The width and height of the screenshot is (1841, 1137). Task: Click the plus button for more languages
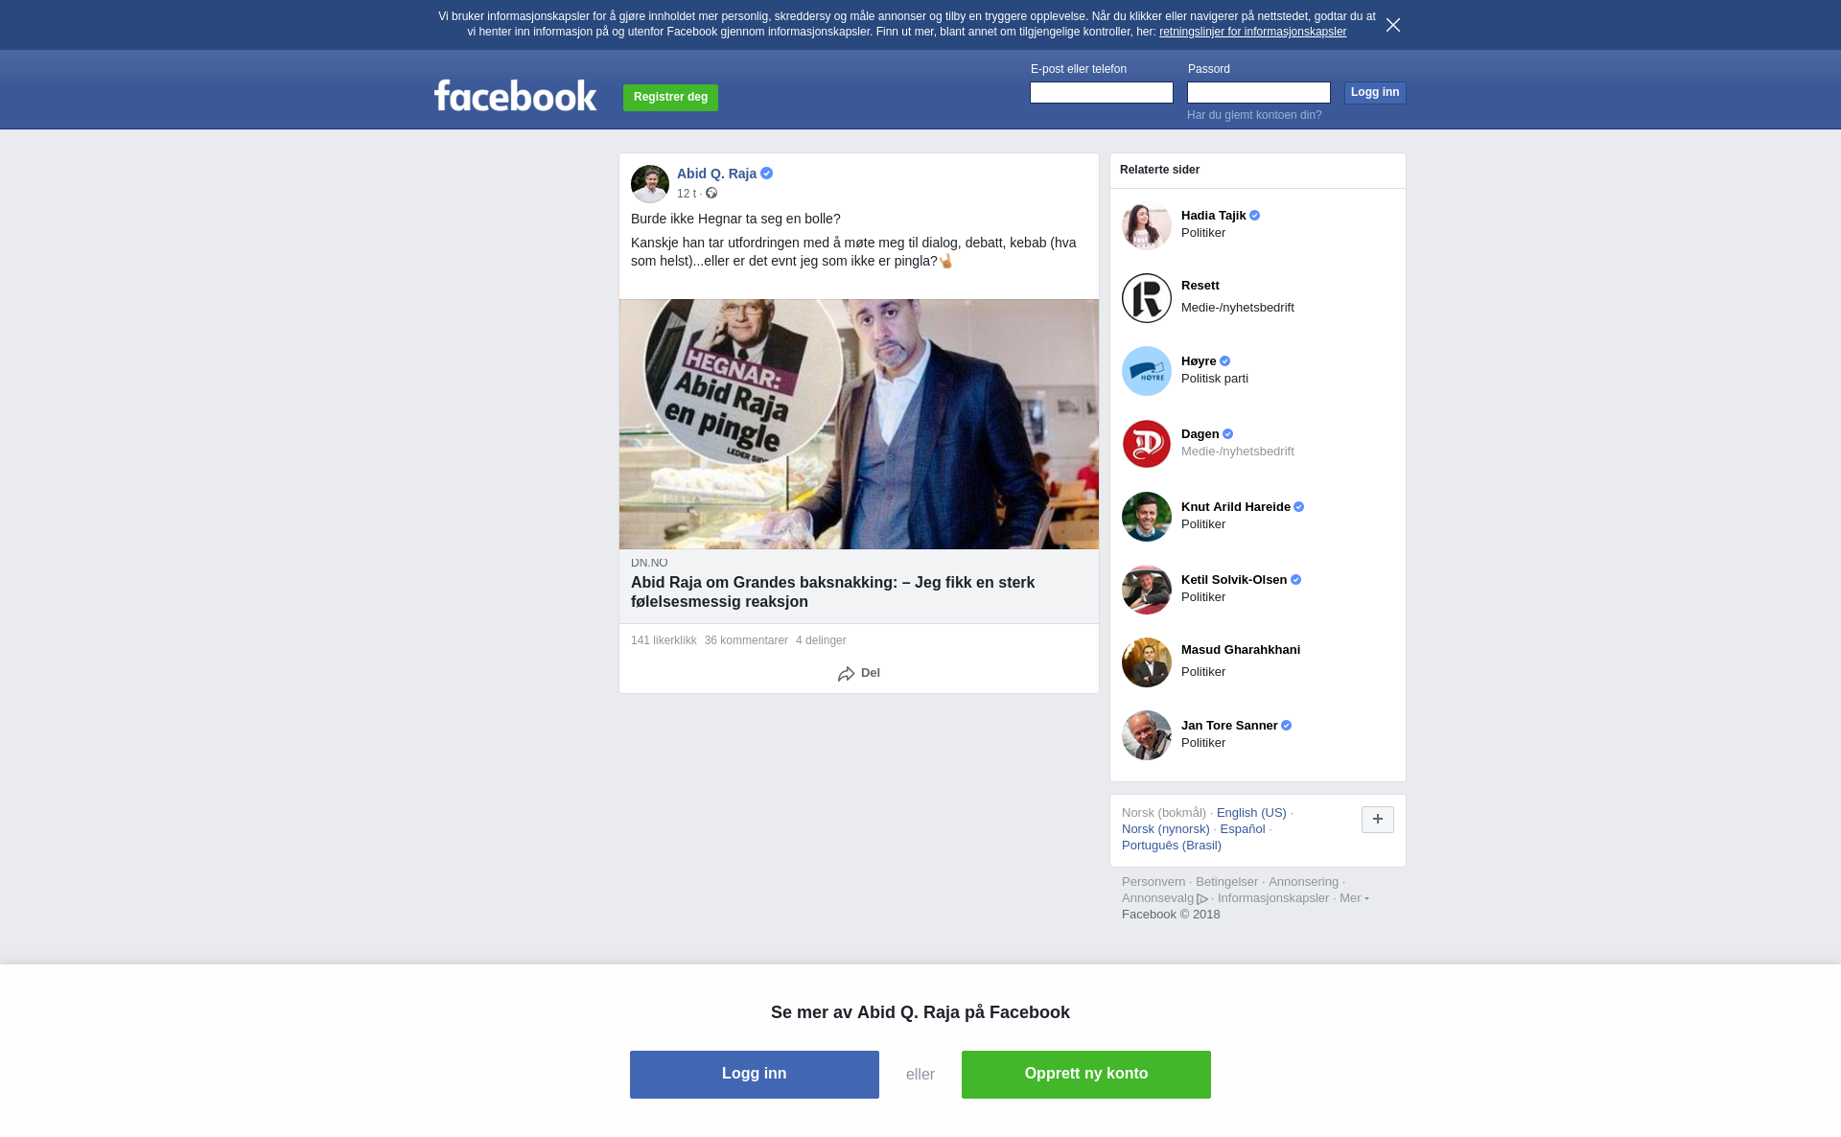pyautogui.click(x=1378, y=820)
